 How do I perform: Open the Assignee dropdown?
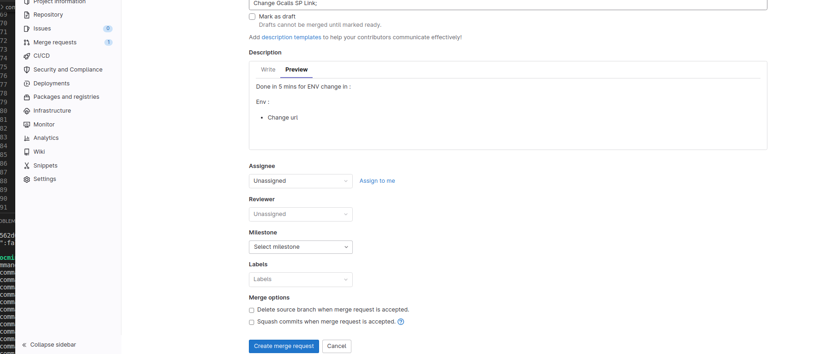click(301, 181)
